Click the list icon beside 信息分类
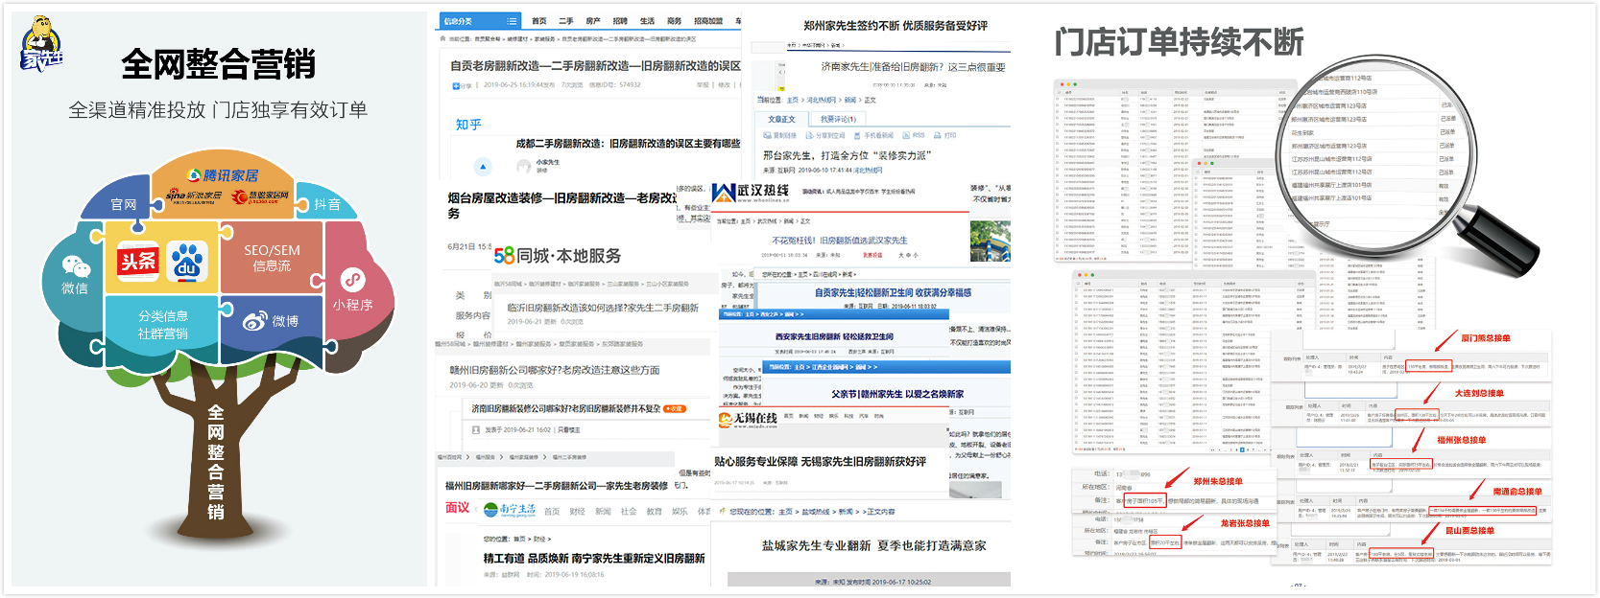Viewport: 1600px width, 598px height. tap(512, 21)
